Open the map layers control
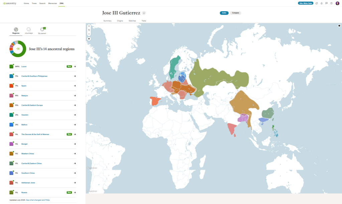Screen dimensions: 342x204 89,38
